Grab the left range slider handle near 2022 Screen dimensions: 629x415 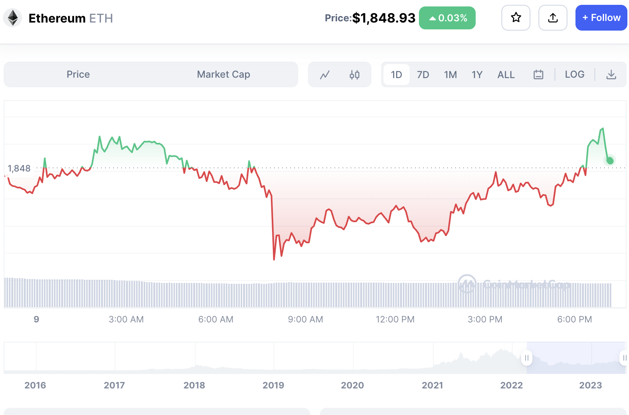tap(527, 358)
